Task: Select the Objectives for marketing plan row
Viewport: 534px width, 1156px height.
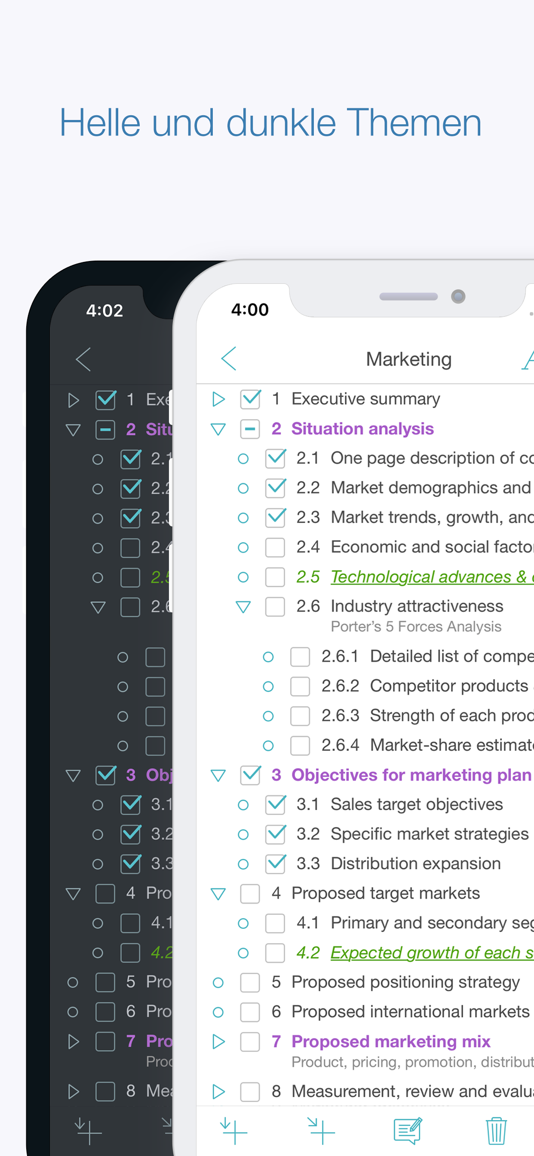Action: pos(411,775)
